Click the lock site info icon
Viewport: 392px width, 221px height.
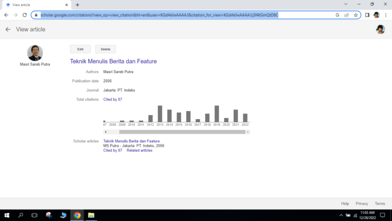coord(36,15)
